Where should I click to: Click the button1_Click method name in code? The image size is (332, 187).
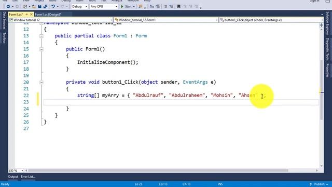[120, 82]
